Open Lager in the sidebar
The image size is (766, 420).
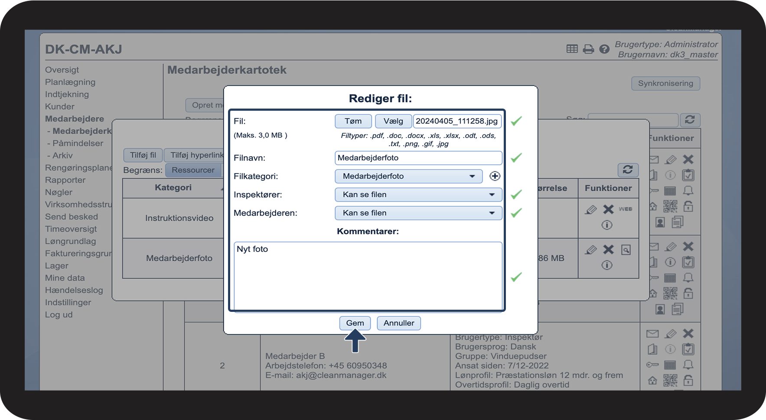click(57, 266)
